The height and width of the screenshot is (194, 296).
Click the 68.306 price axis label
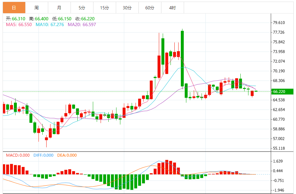point(279,81)
